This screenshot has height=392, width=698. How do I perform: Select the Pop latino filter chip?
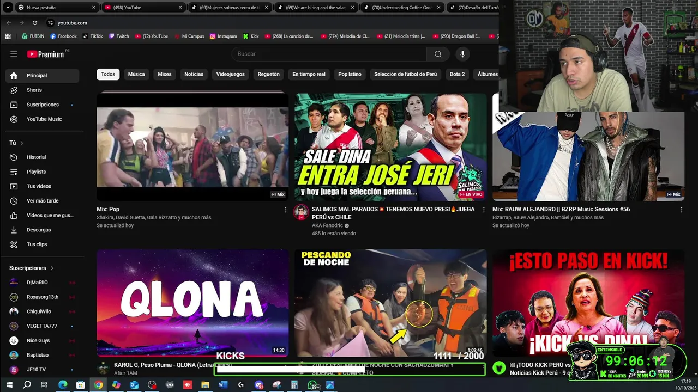(x=350, y=74)
